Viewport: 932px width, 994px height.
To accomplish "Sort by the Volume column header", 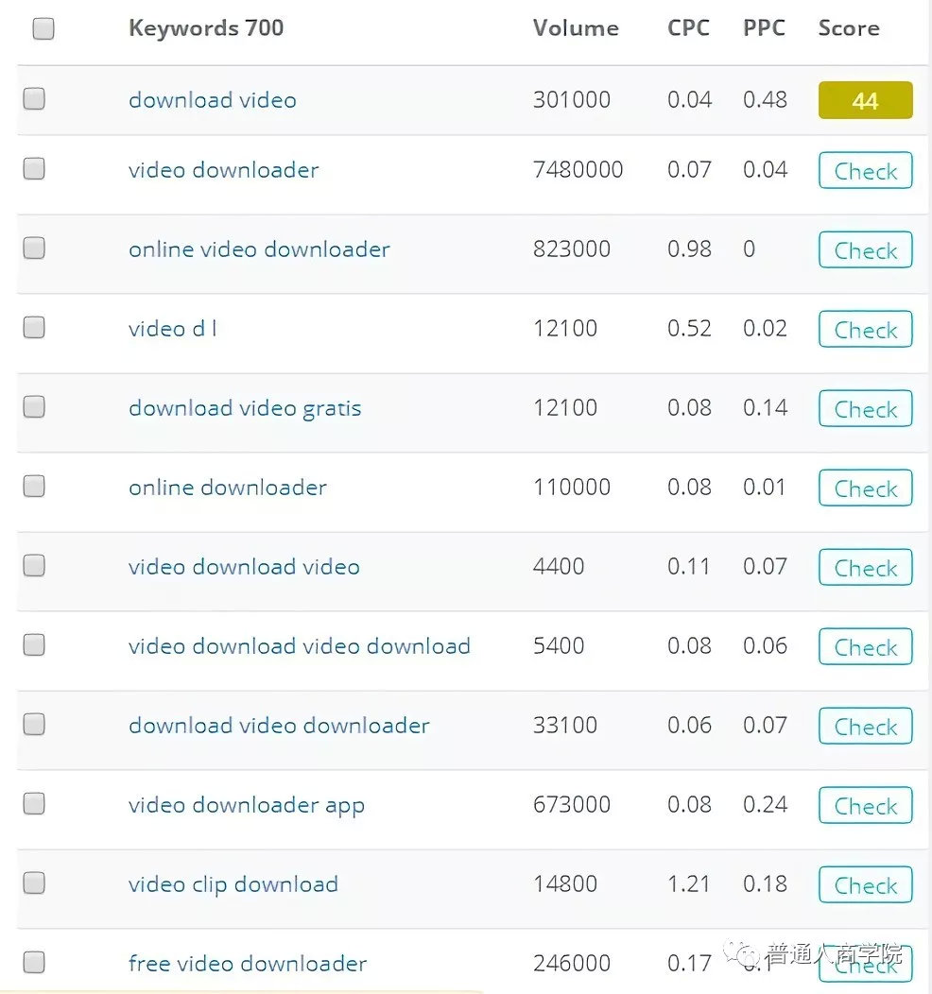I will (576, 28).
